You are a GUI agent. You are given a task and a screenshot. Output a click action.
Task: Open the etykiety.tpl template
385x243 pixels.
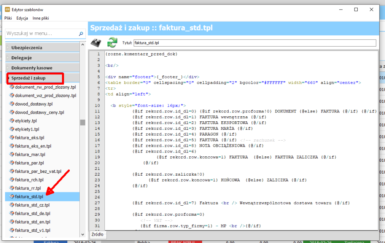coord(26,121)
